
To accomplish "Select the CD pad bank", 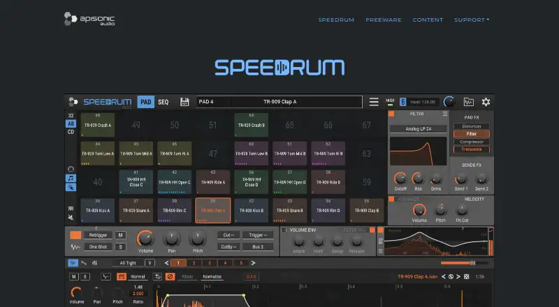I will [71, 132].
